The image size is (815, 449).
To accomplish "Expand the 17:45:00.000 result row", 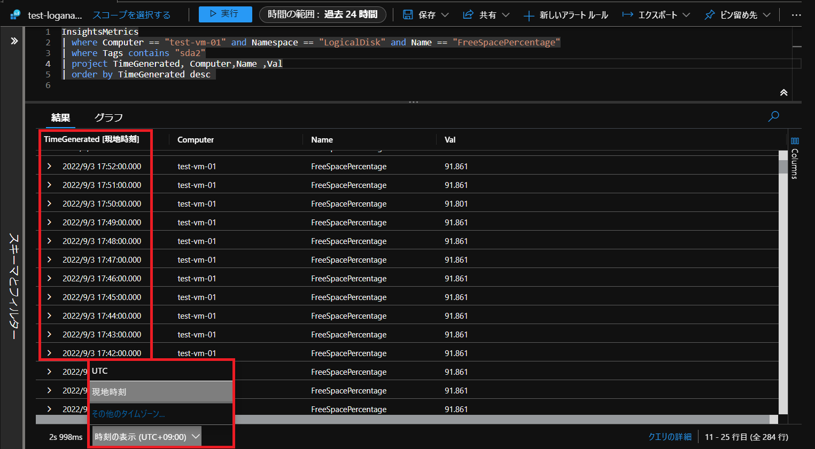I will pos(49,297).
